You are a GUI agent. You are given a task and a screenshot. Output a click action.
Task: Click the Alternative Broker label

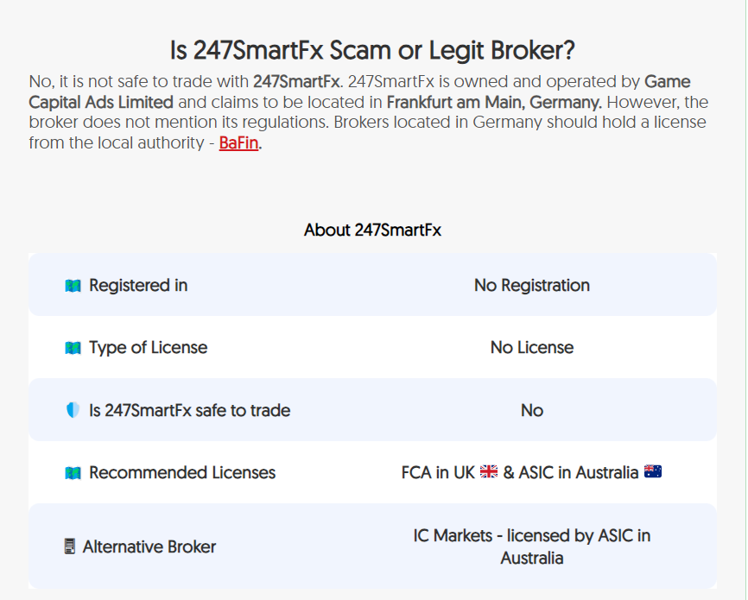click(149, 546)
